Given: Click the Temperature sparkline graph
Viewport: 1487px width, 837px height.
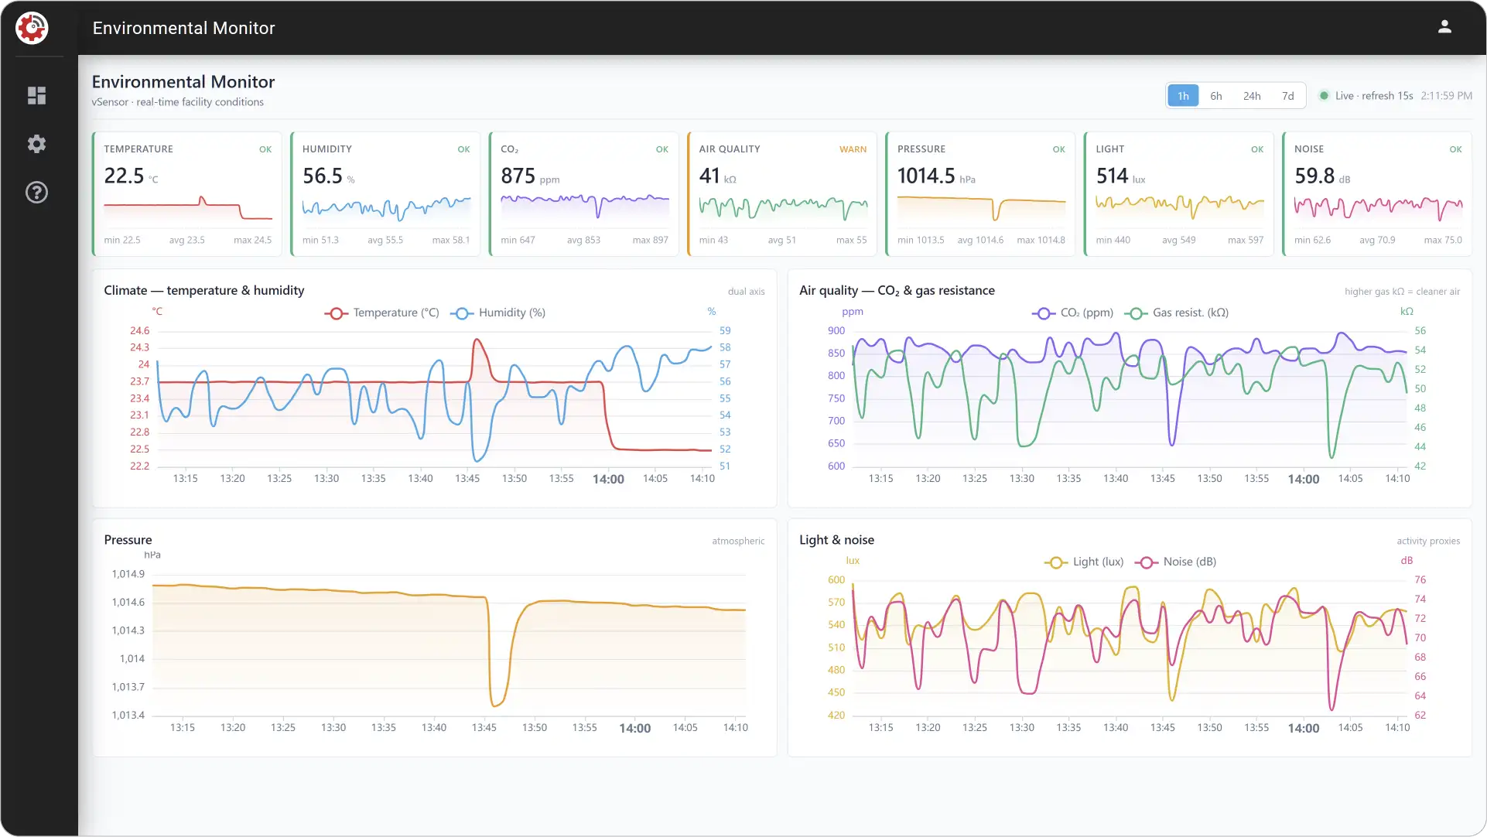Looking at the screenshot, I should [188, 209].
